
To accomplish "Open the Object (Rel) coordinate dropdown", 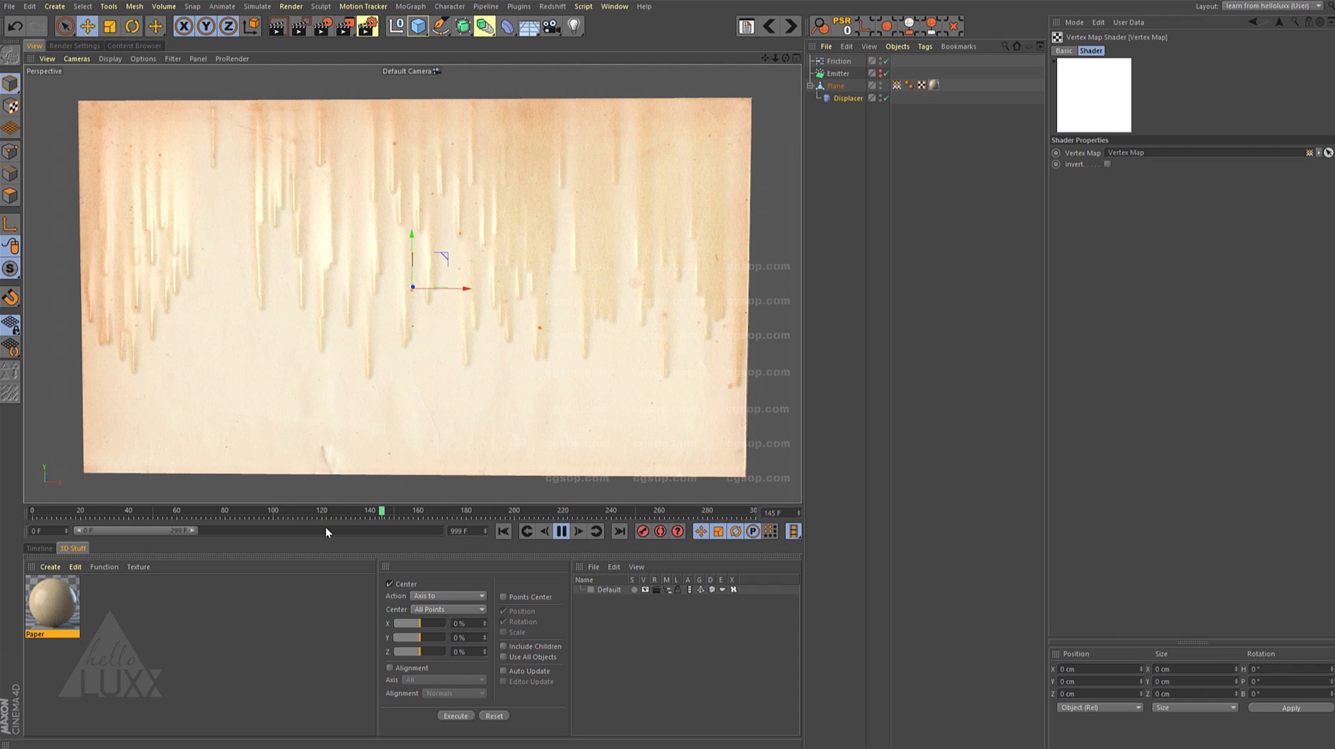I will pos(1099,708).
